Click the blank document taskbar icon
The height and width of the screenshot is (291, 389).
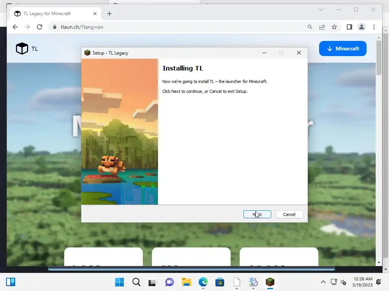click(237, 282)
